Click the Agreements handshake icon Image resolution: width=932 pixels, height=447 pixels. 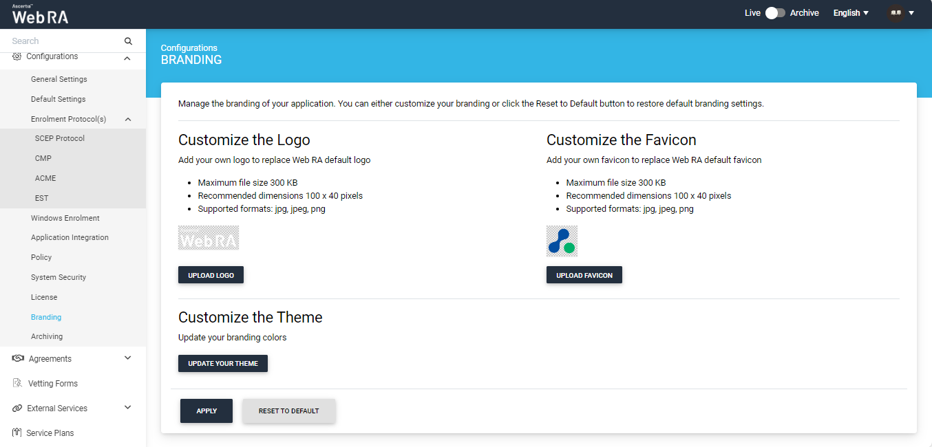point(17,359)
